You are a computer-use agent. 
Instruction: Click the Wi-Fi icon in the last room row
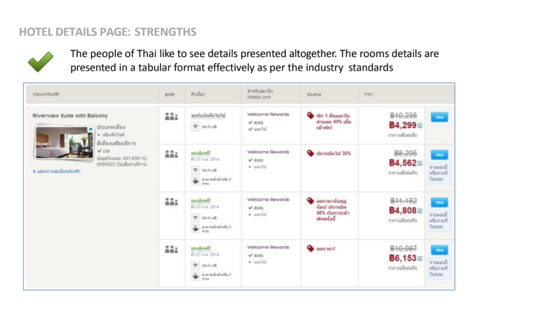pos(194,265)
